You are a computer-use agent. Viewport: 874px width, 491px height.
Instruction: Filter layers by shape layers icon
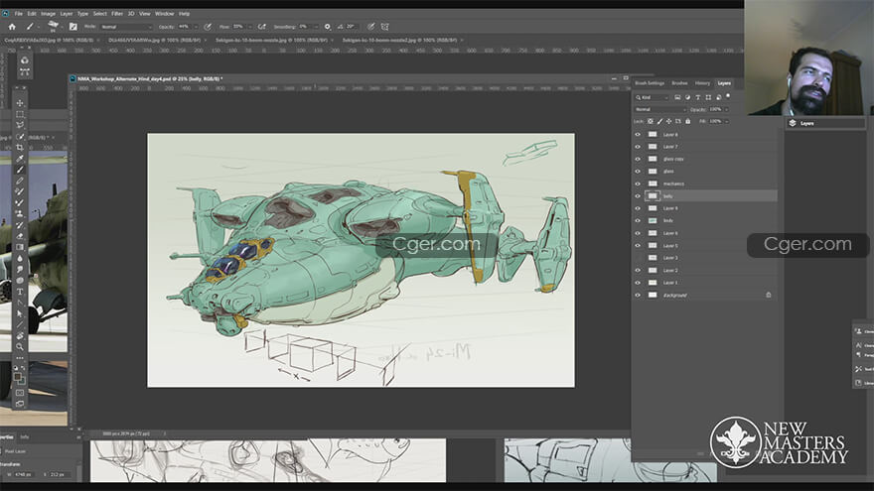point(708,97)
